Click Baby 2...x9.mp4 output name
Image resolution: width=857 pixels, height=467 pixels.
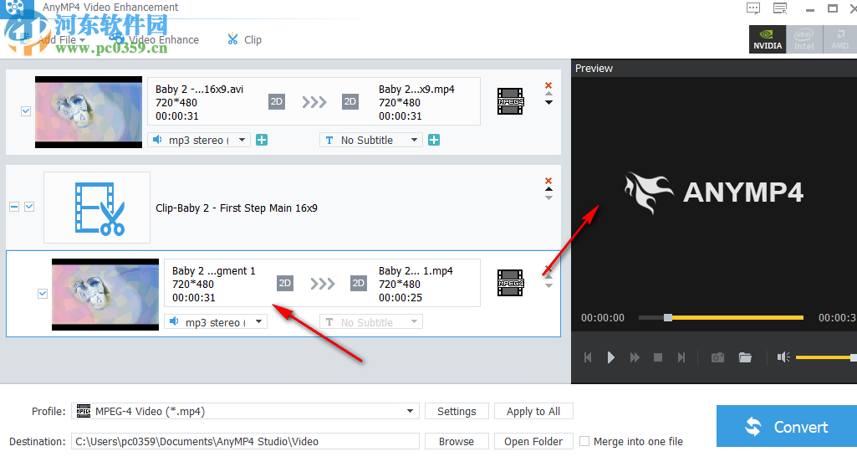[416, 90]
